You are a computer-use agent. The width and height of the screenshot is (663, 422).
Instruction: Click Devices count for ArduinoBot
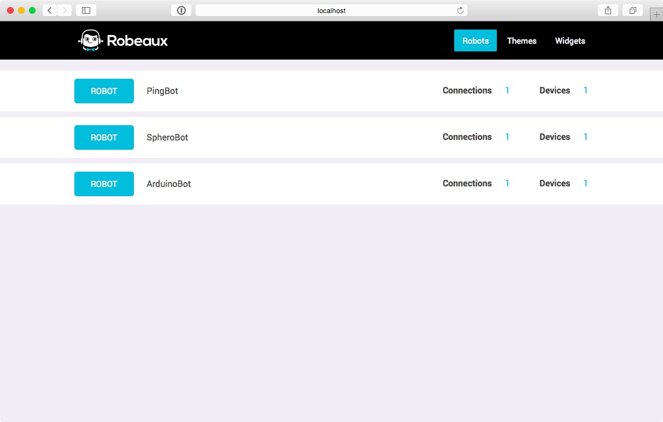[585, 183]
